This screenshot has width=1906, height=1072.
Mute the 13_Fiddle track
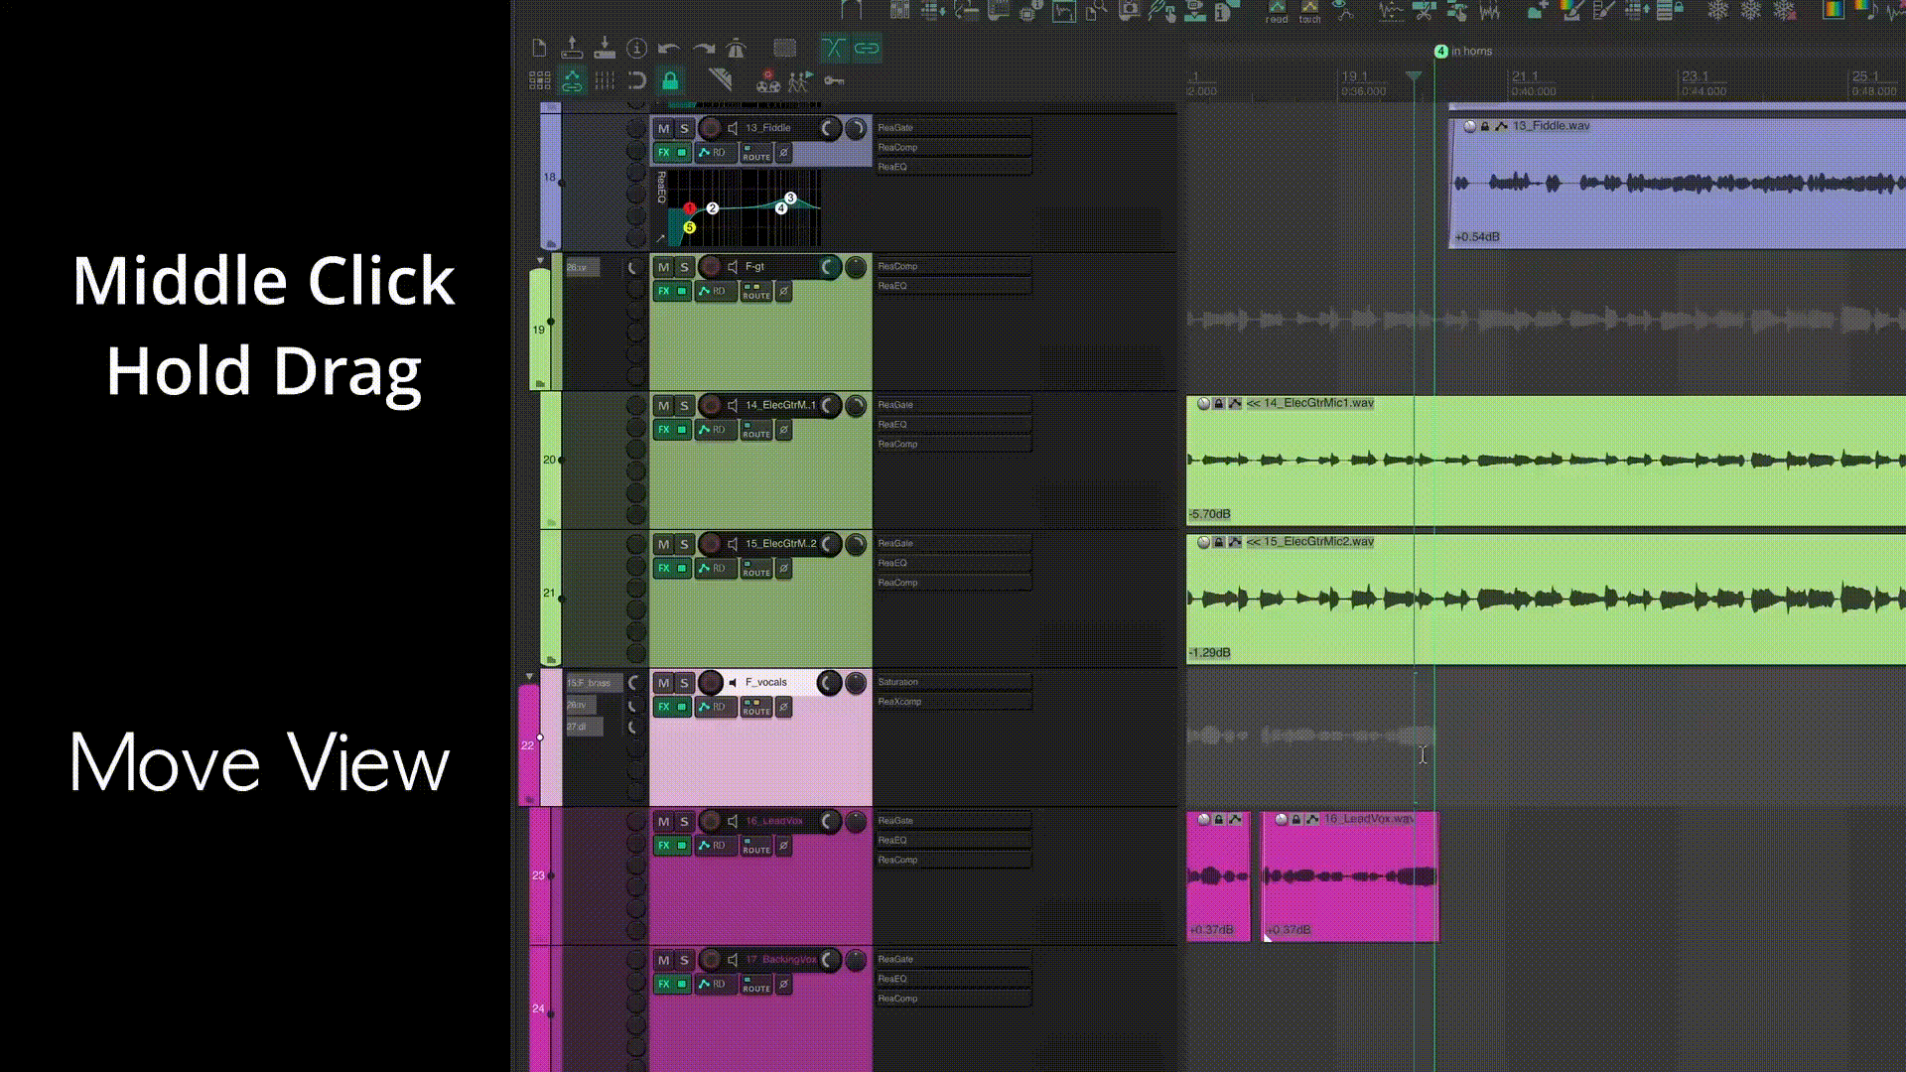[x=663, y=128]
